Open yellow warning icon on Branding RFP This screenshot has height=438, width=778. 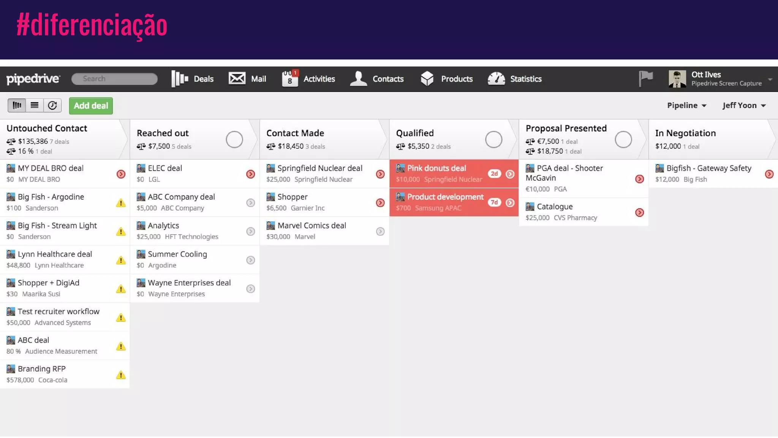(121, 375)
